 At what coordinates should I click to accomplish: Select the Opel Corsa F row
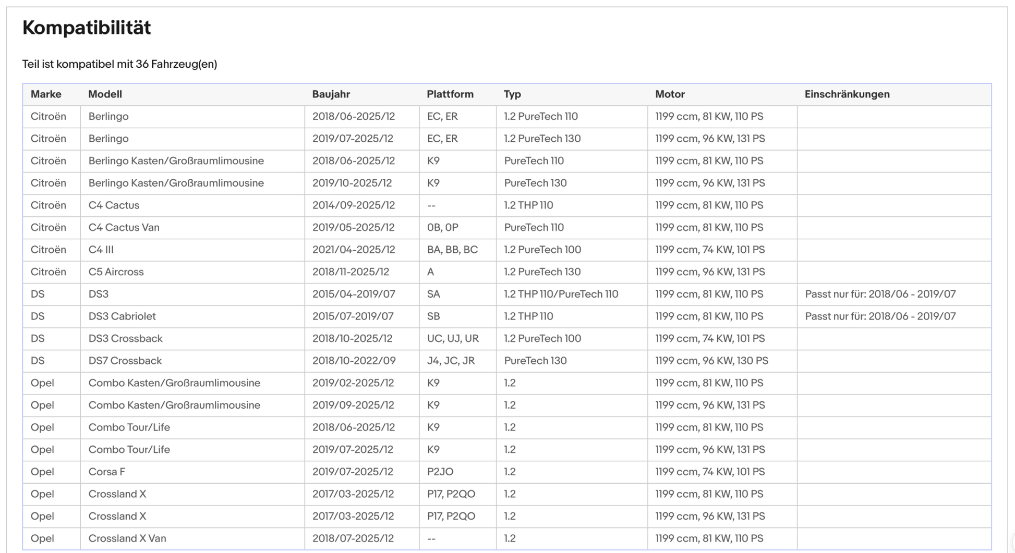(x=507, y=472)
